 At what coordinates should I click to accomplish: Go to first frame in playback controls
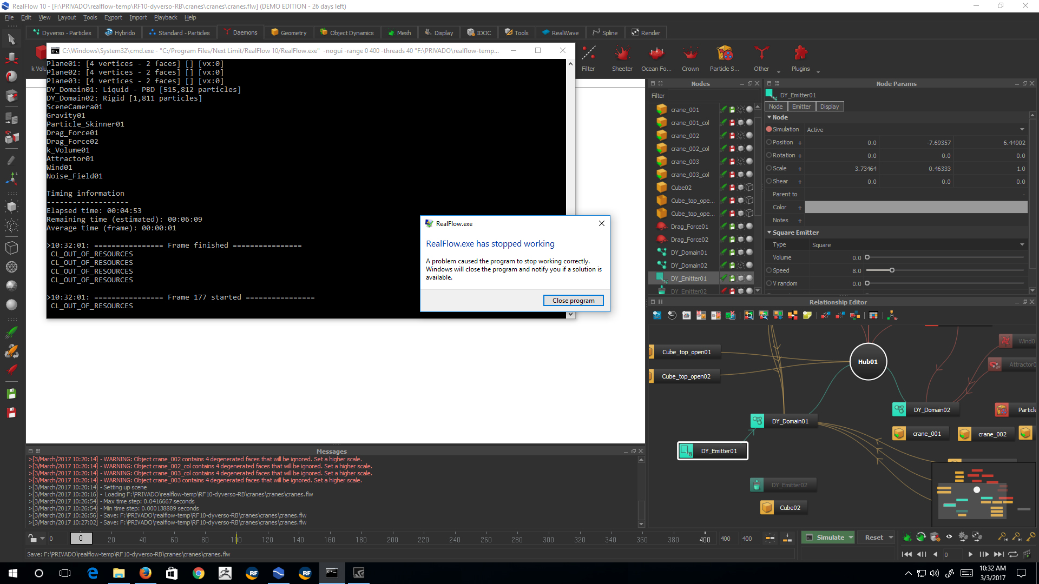click(x=907, y=554)
